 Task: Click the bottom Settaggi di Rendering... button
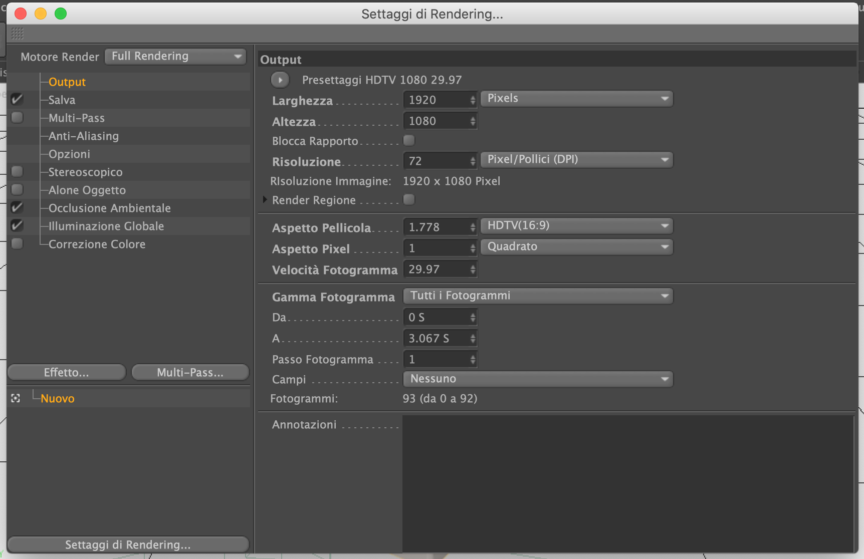click(128, 544)
